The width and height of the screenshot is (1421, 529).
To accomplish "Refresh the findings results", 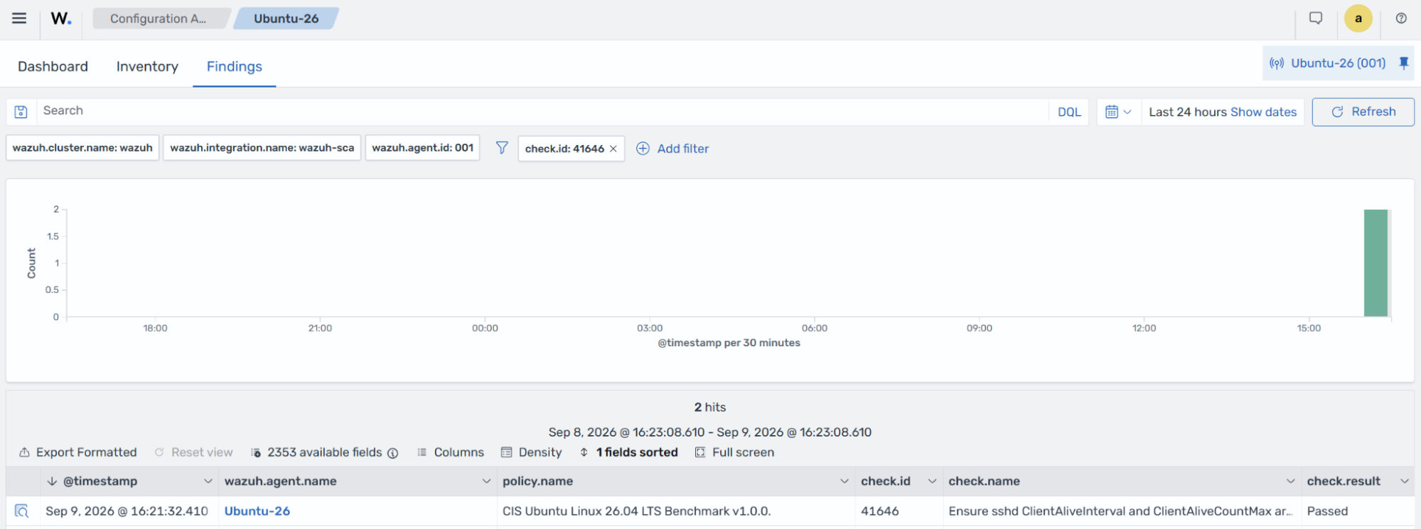I will tap(1363, 112).
